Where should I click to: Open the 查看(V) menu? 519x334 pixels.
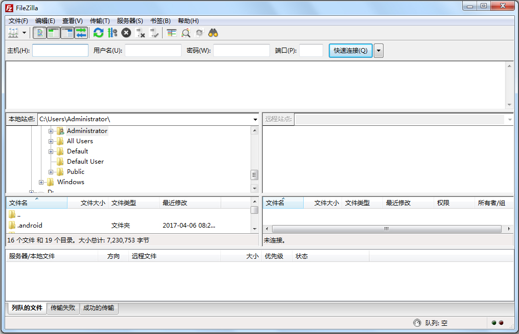point(73,21)
